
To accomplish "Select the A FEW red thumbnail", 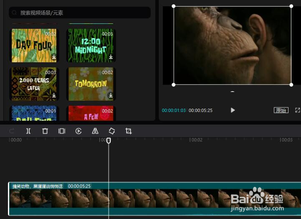I will click(91, 113).
